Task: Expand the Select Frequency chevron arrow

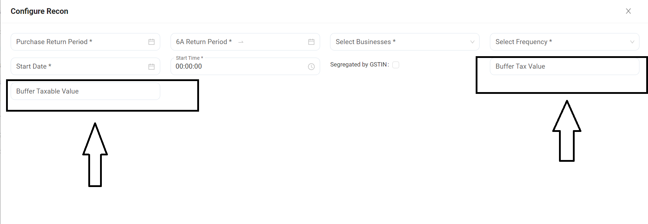Action: point(632,42)
